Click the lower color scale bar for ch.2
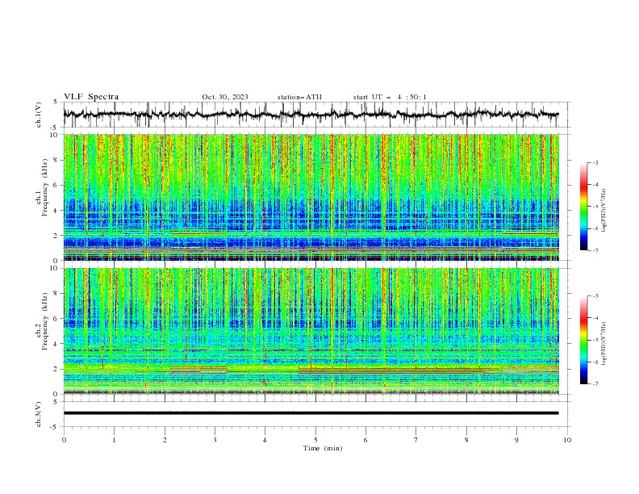 tap(583, 340)
